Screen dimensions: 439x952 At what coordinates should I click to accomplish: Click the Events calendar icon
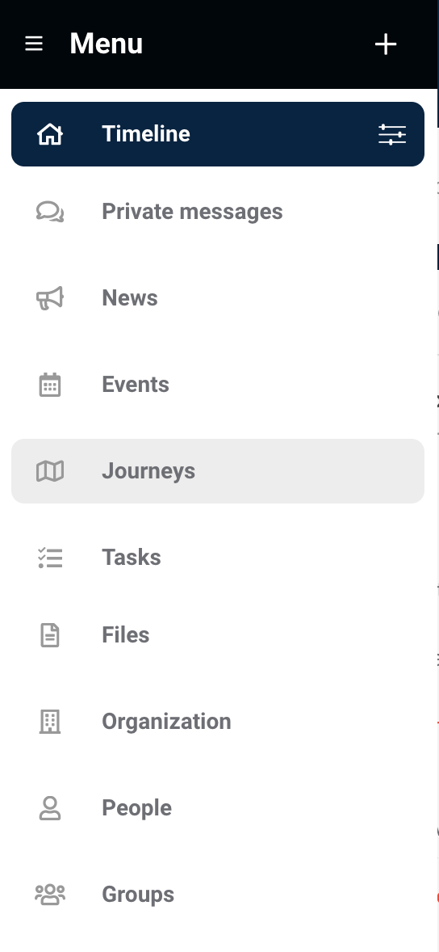click(50, 385)
